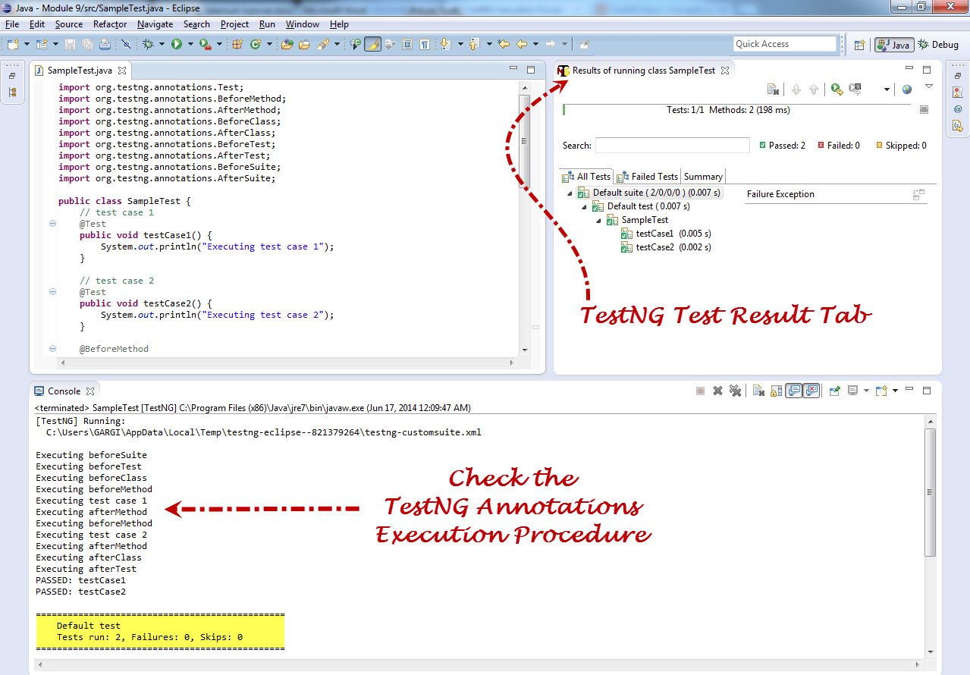Click the Javadoc @ icon in right sidebar
This screenshot has width=970, height=675.
(958, 109)
